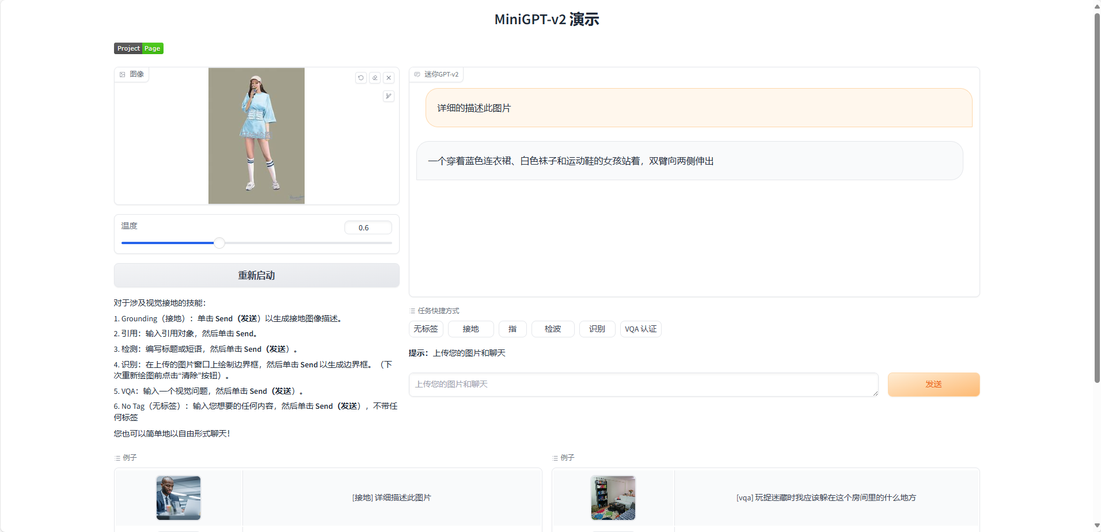Click the scrollbar up arrow
The image size is (1101, 532).
click(x=1097, y=6)
